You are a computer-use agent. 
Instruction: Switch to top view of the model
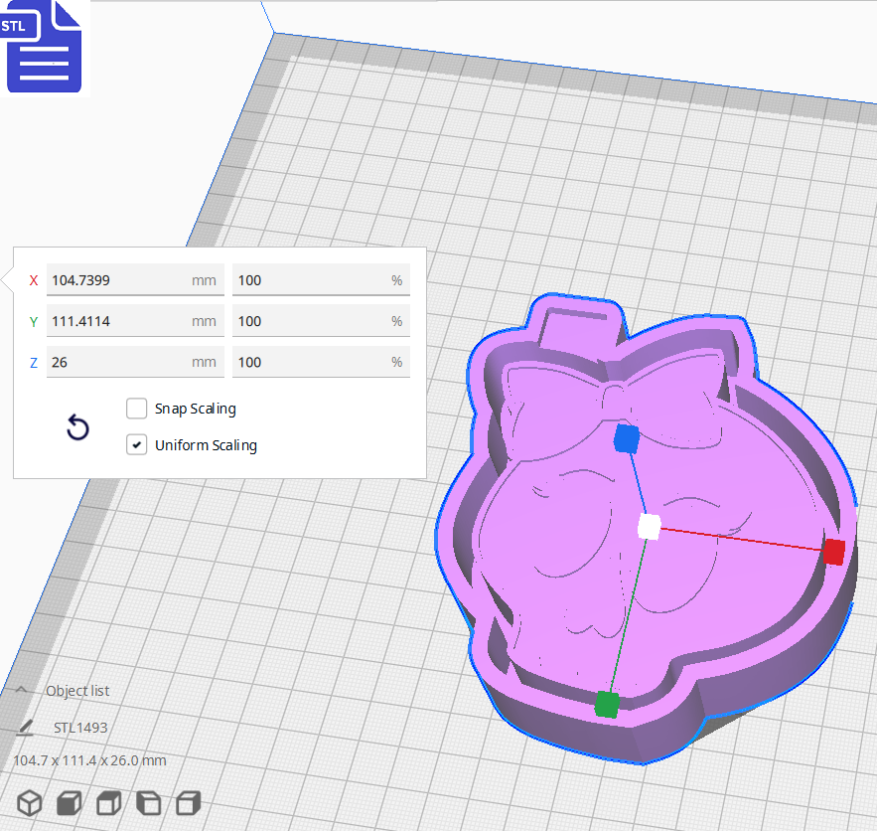[108, 803]
